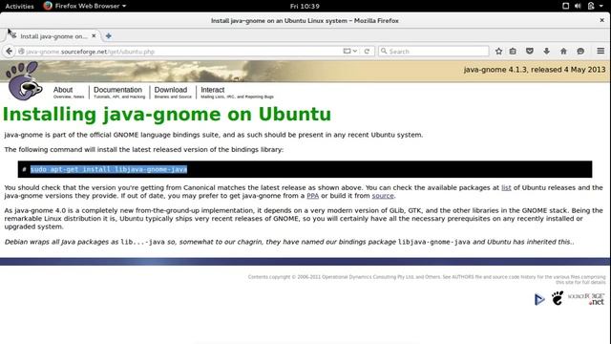
Task: Go to the home page icon
Action: click(563, 51)
